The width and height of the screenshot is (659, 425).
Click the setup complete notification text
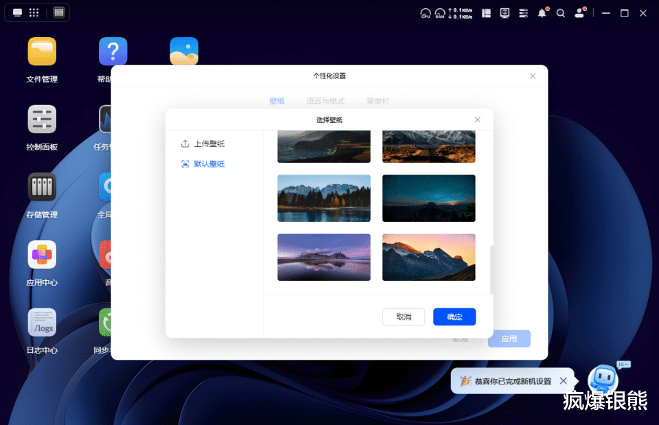point(513,381)
